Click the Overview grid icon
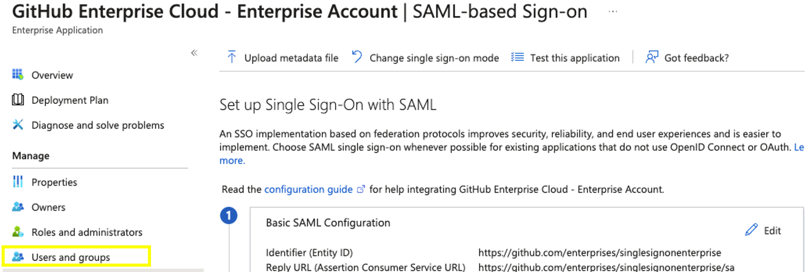811x272 pixels. pos(18,75)
